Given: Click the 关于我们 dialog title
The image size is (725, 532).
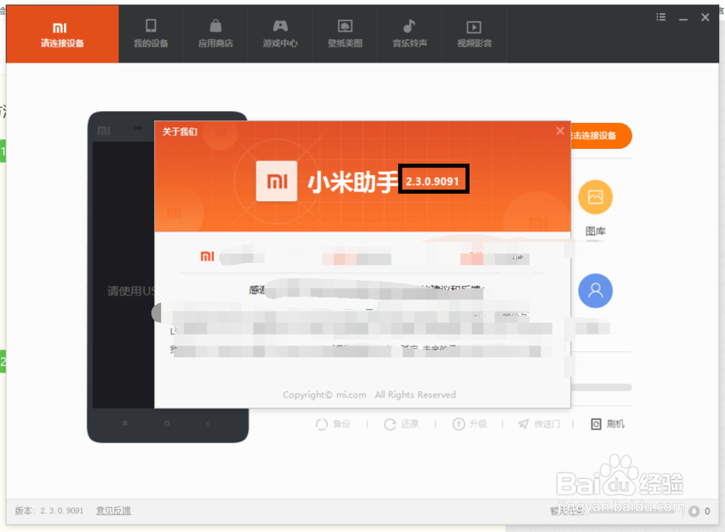Looking at the screenshot, I should coord(180,132).
